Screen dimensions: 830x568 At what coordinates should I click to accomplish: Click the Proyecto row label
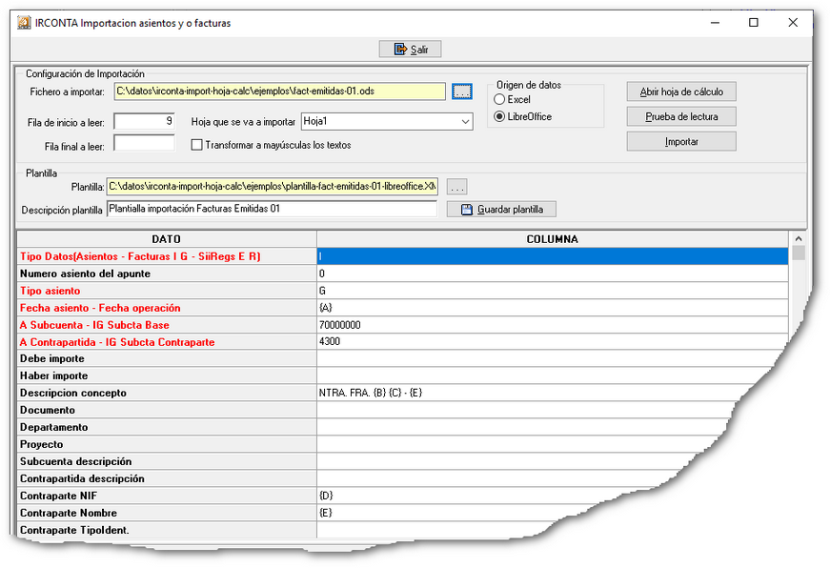[x=41, y=445]
